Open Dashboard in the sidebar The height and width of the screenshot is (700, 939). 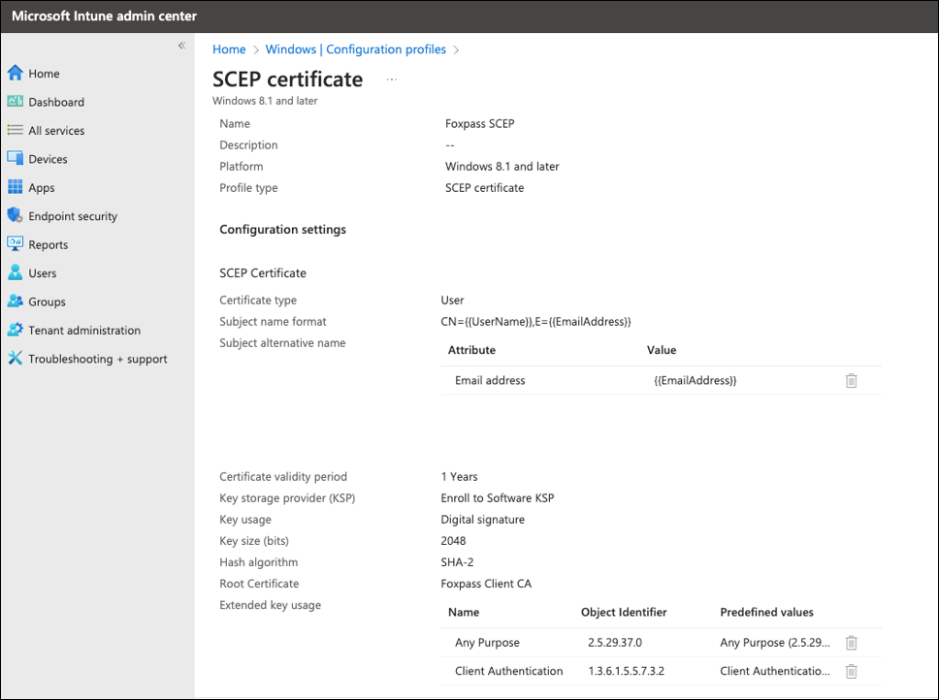pyautogui.click(x=56, y=103)
